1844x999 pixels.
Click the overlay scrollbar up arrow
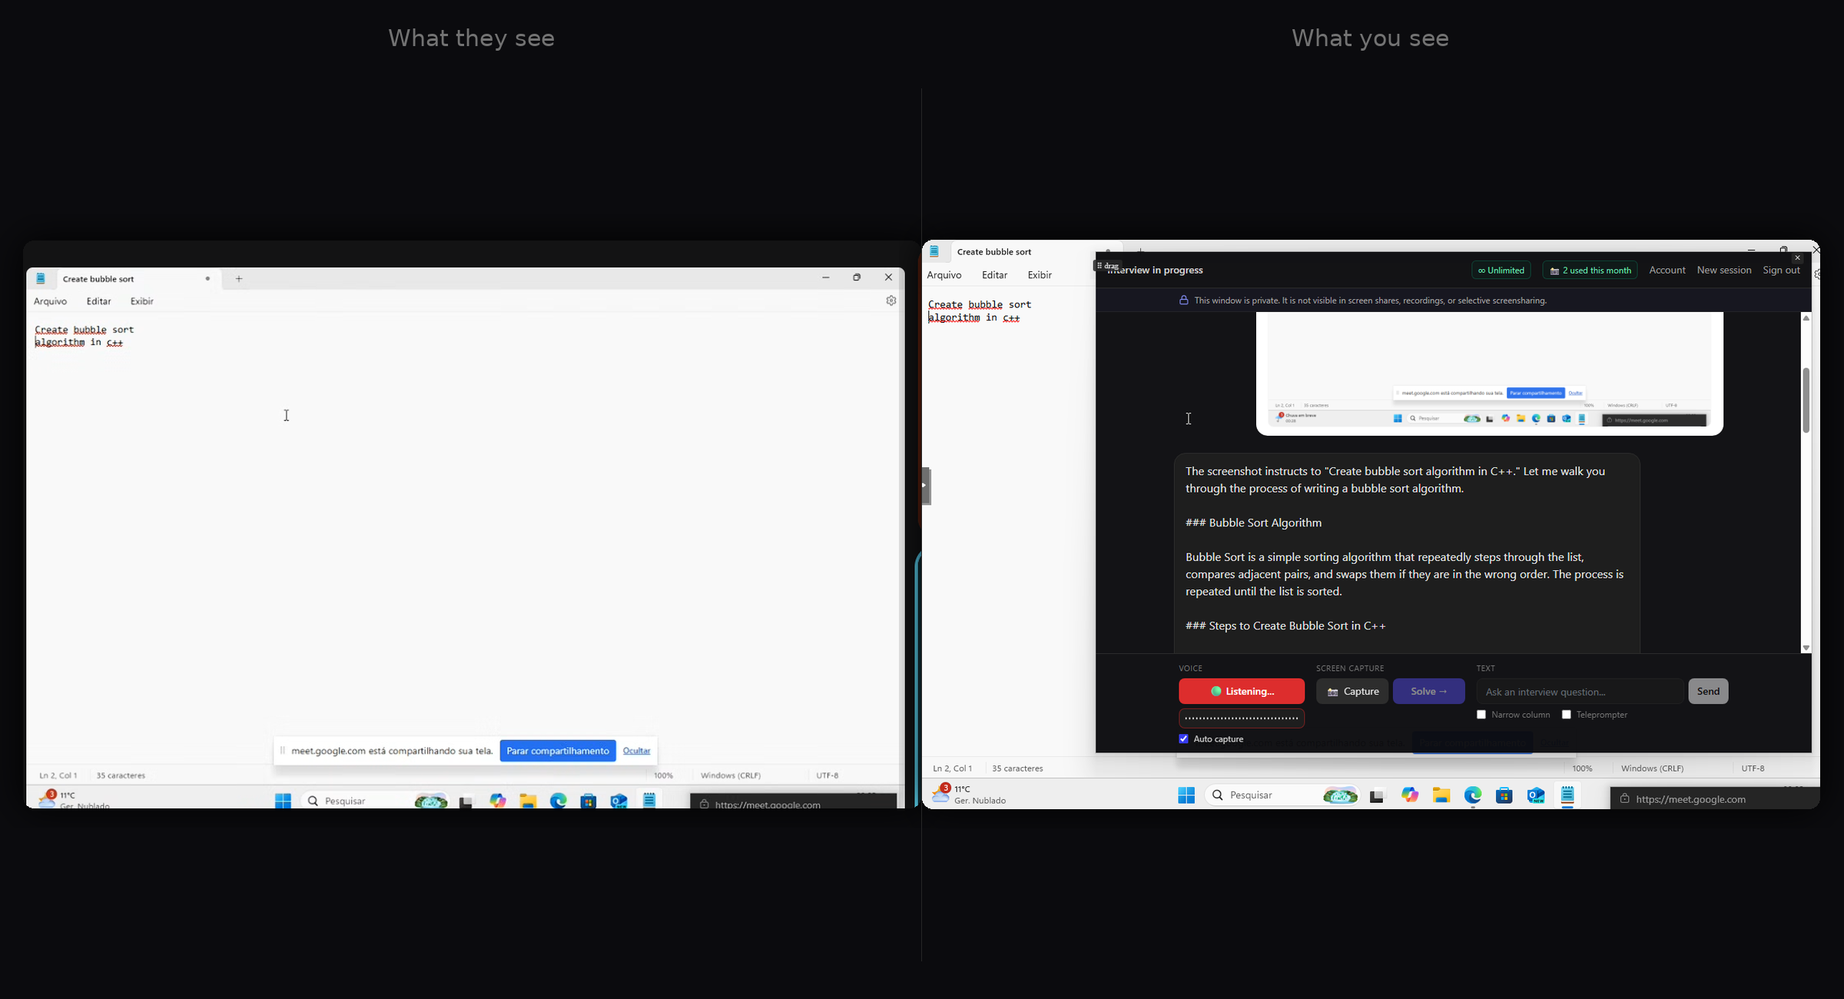1806,318
